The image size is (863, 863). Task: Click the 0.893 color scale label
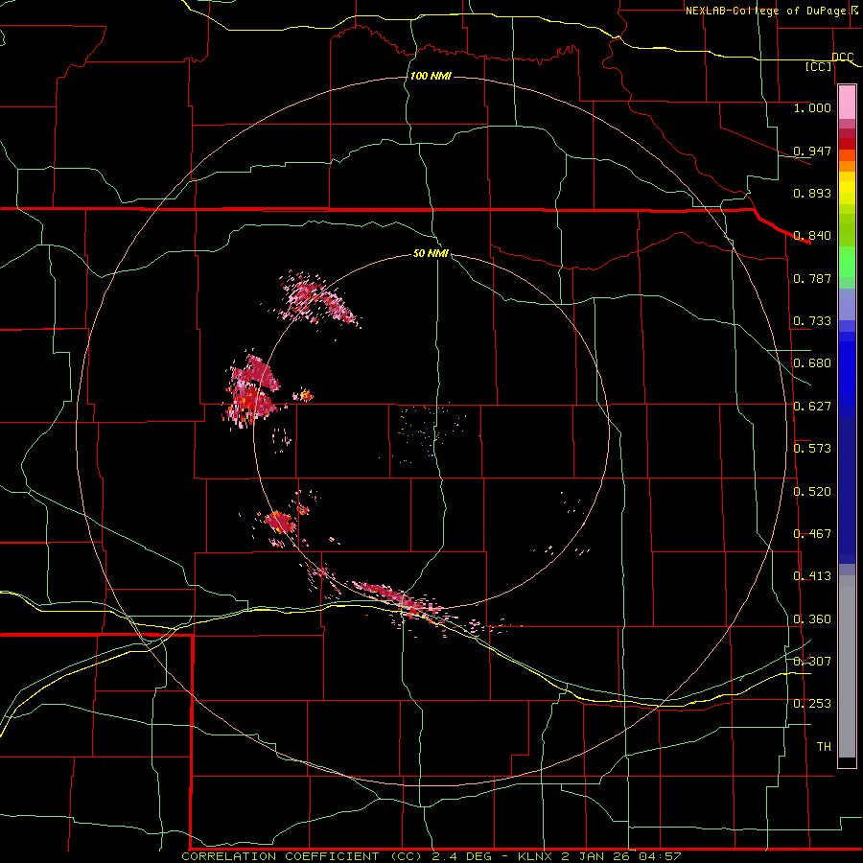tap(812, 193)
